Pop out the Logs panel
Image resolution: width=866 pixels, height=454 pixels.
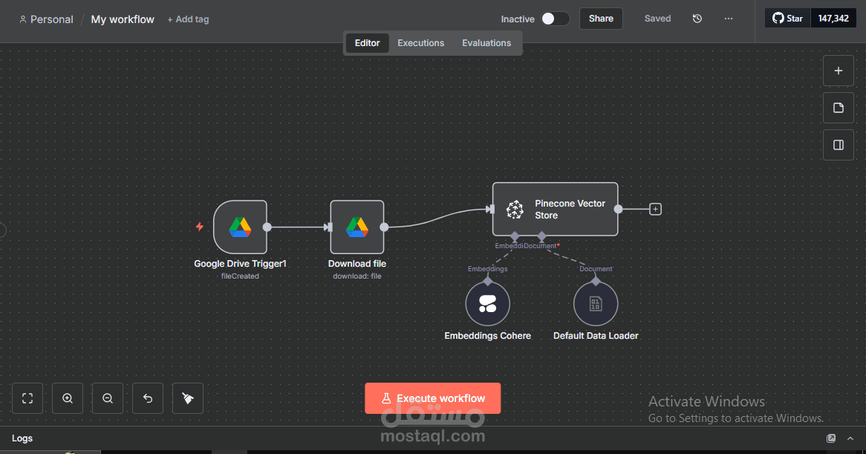point(830,438)
